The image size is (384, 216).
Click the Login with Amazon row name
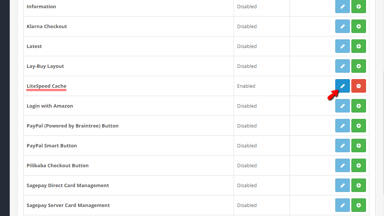pyautogui.click(x=50, y=106)
